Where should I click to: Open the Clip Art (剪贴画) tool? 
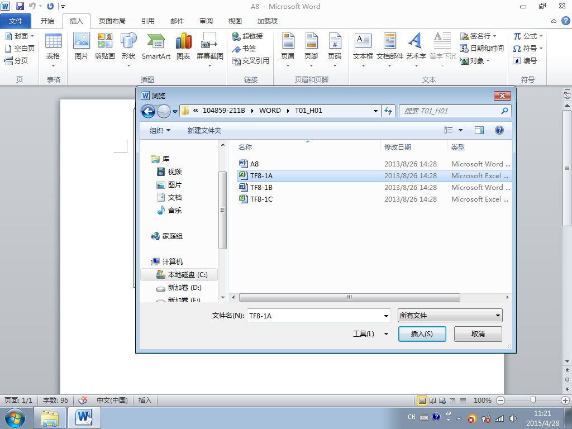tap(104, 46)
